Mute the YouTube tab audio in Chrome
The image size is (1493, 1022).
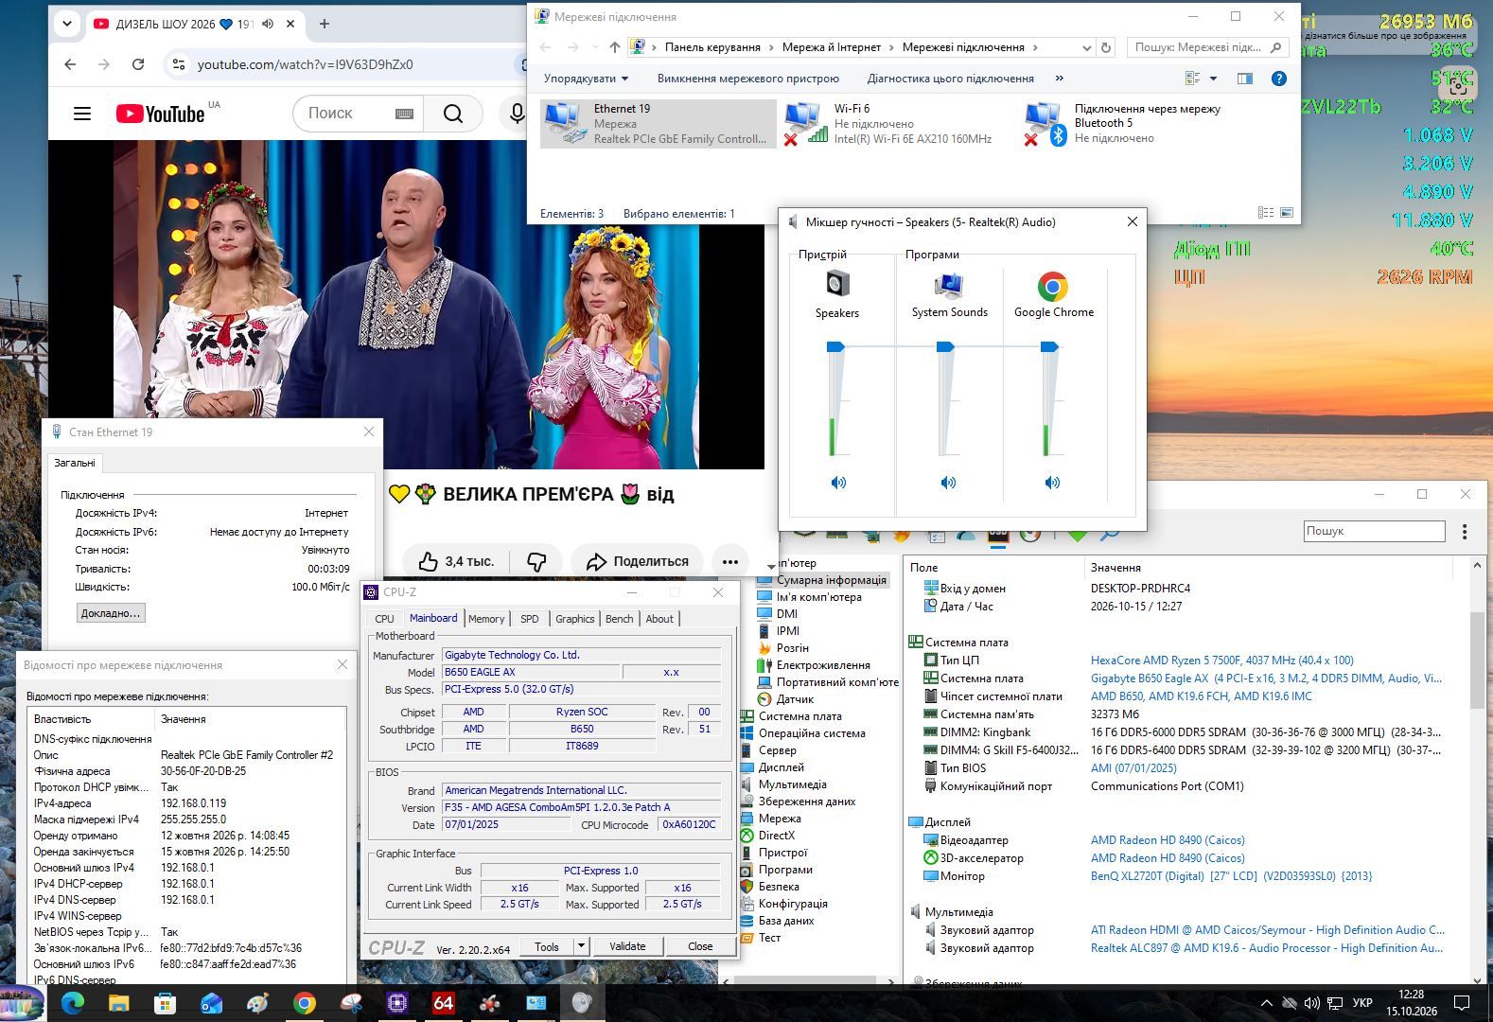pyautogui.click(x=268, y=24)
